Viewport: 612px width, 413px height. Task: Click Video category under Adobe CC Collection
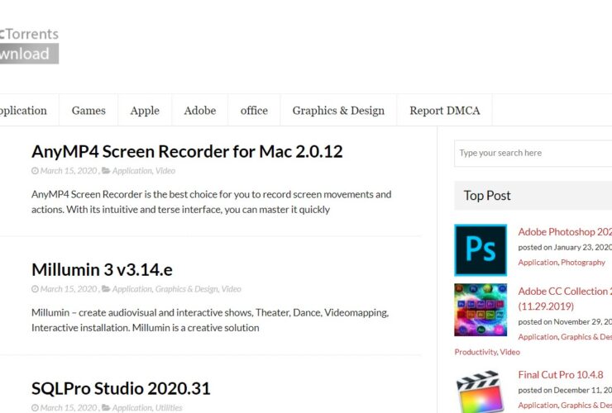tap(509, 352)
